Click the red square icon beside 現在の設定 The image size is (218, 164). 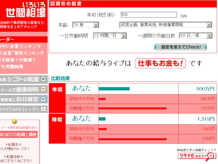pos(52,3)
